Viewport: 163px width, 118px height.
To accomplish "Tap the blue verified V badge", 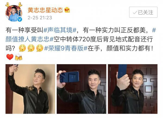I will point(20,19).
